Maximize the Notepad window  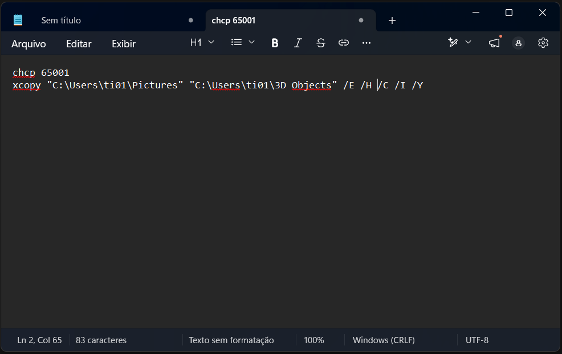(x=508, y=13)
